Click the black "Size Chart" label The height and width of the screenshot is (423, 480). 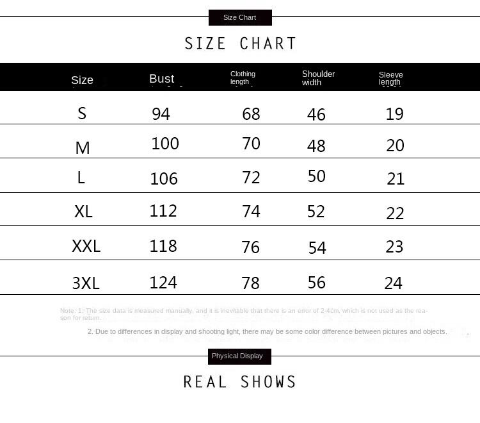point(240,17)
